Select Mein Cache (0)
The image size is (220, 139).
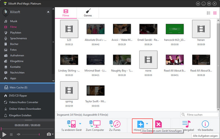[27, 88]
